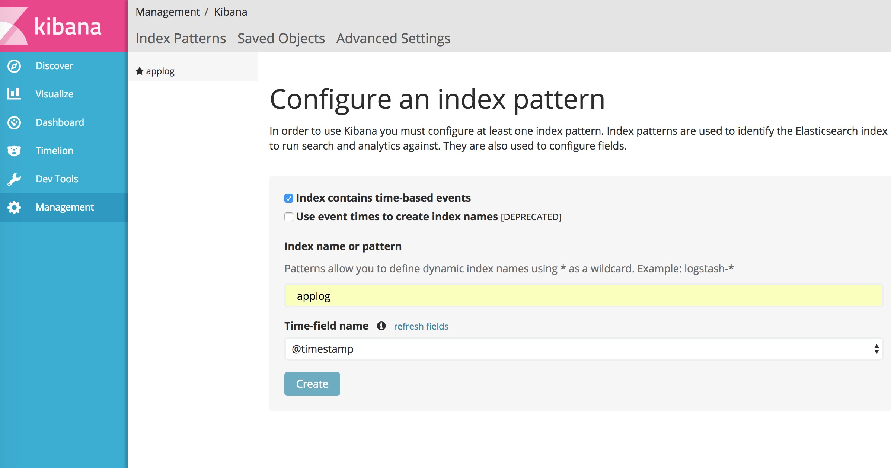Click the Time-field name info icon

click(x=381, y=326)
